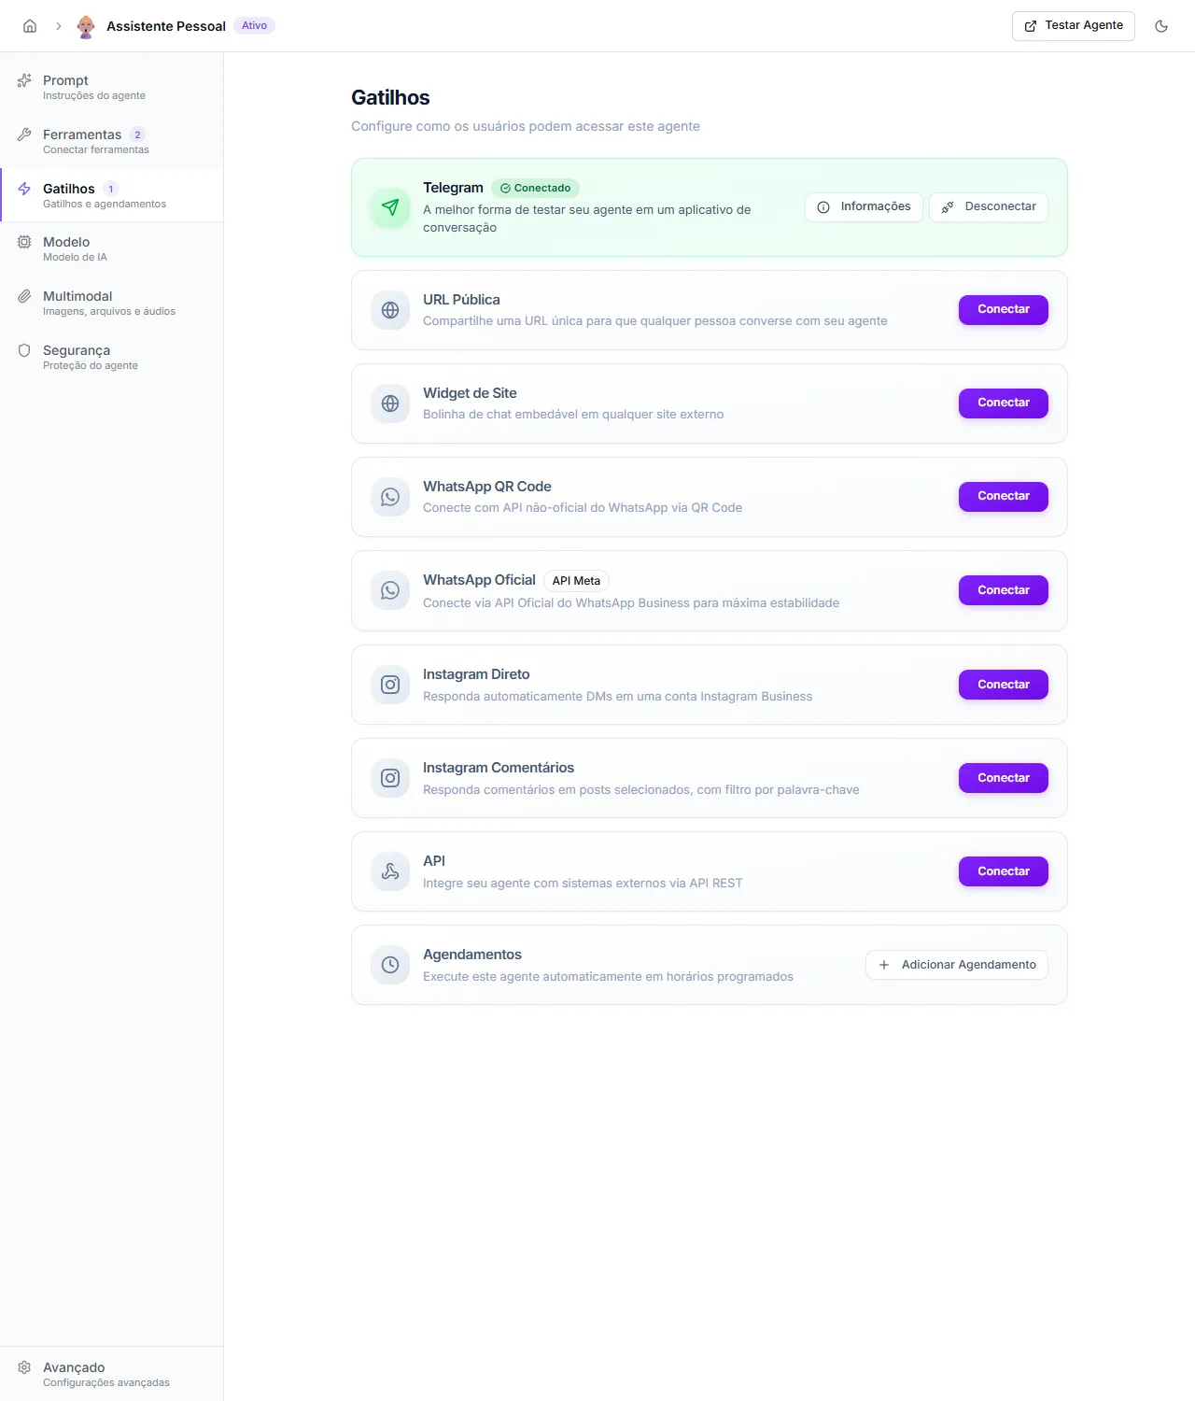Toggle dark mode moon icon

coord(1161,26)
